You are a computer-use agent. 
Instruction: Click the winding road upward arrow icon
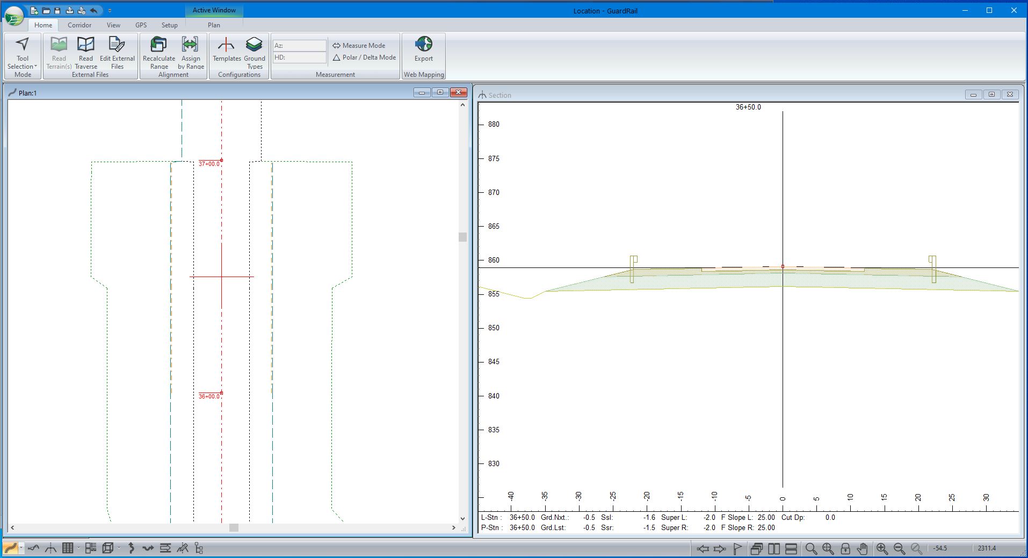pyautogui.click(x=131, y=548)
